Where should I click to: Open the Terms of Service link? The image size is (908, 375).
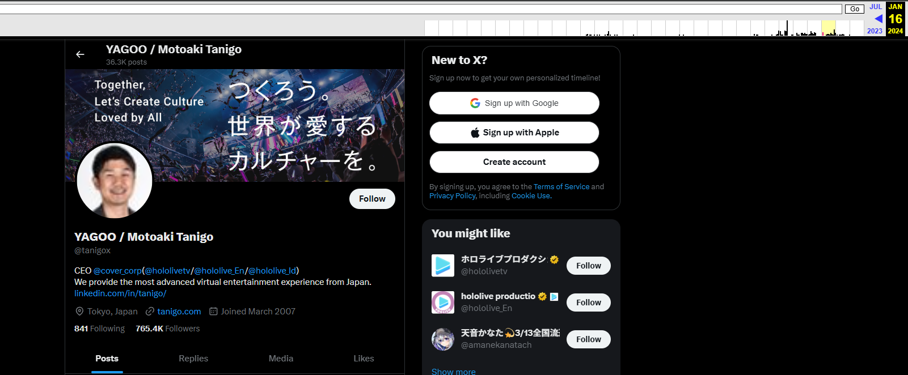pyautogui.click(x=561, y=186)
